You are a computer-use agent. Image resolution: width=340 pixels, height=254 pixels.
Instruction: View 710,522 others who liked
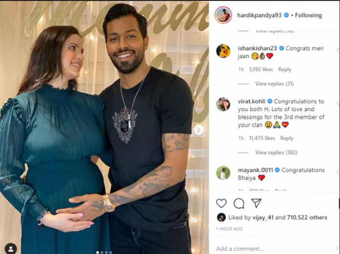tap(307, 217)
